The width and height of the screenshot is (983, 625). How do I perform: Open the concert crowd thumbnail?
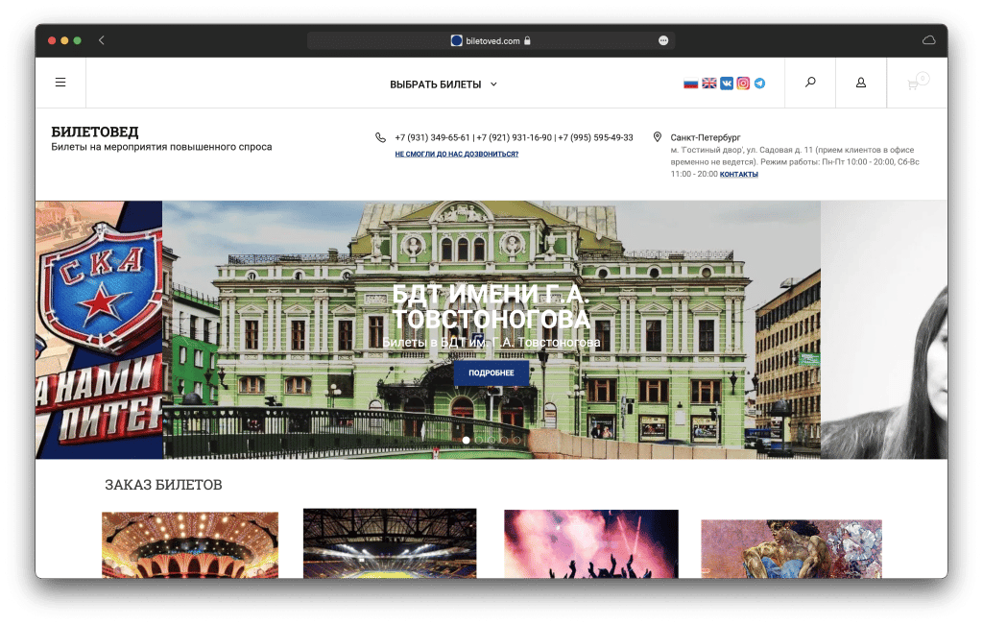pos(591,543)
